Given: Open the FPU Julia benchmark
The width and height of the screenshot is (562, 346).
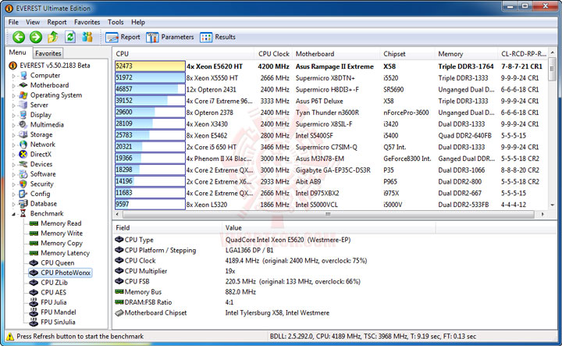Looking at the screenshot, I should tap(53, 302).
